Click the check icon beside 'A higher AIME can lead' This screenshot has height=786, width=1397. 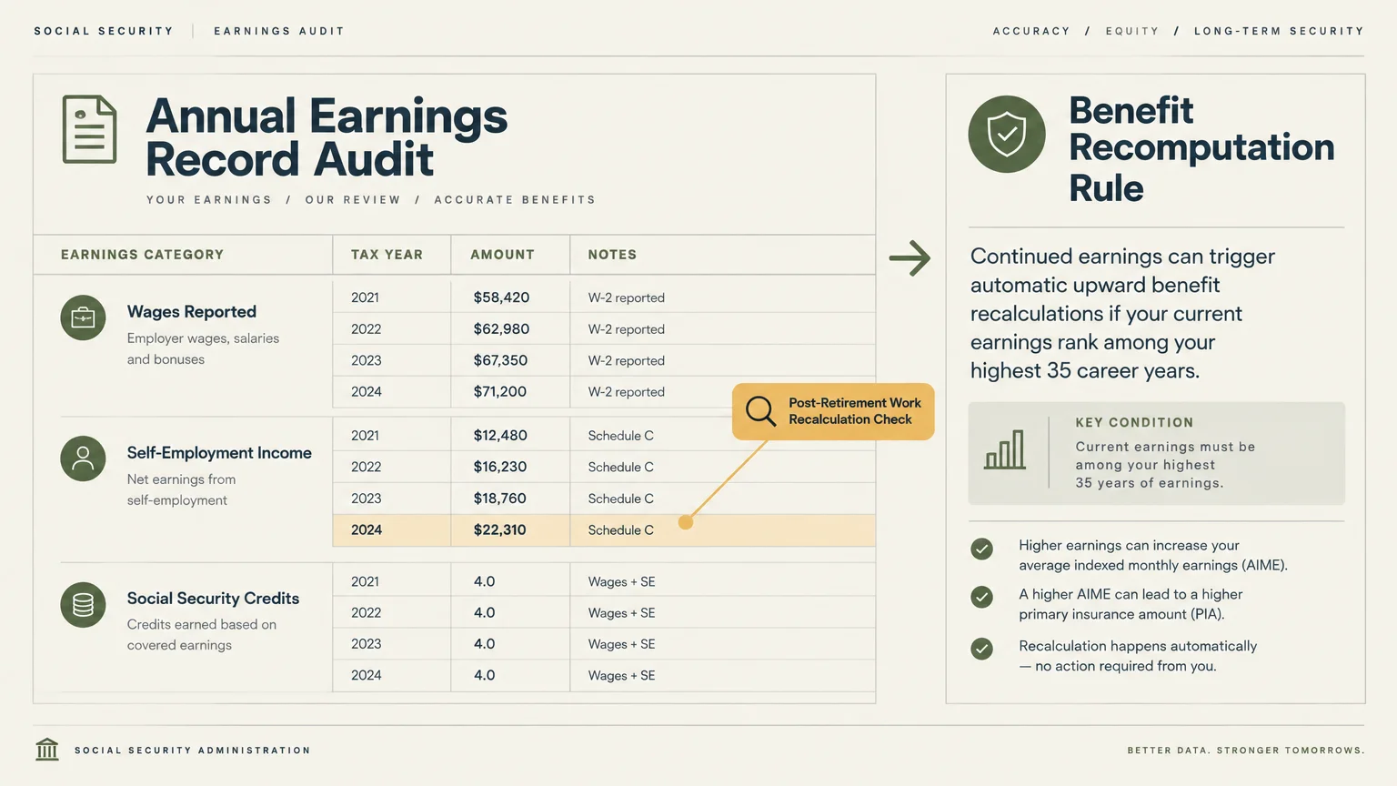(x=981, y=597)
